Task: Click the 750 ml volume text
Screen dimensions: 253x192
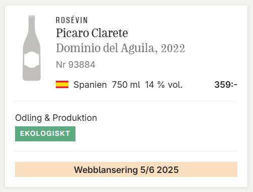Action: click(x=126, y=85)
